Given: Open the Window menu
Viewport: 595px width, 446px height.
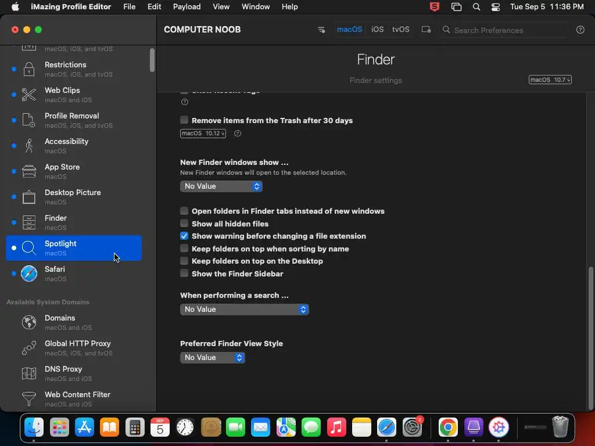Looking at the screenshot, I should pos(256,7).
